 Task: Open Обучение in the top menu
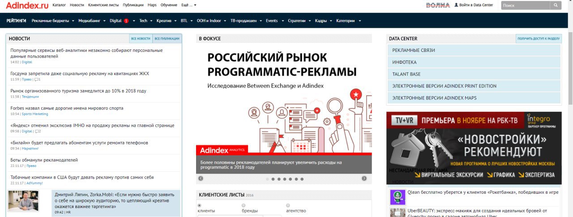pyautogui.click(x=169, y=5)
